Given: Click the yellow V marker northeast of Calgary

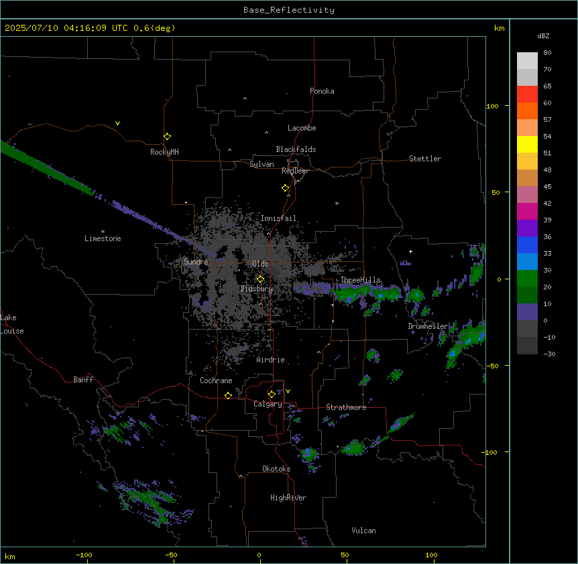Looking at the screenshot, I should 288,391.
